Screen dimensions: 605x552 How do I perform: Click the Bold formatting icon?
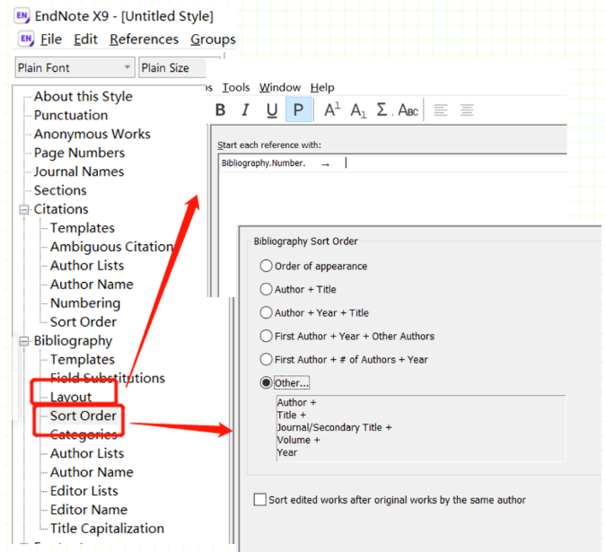220,110
